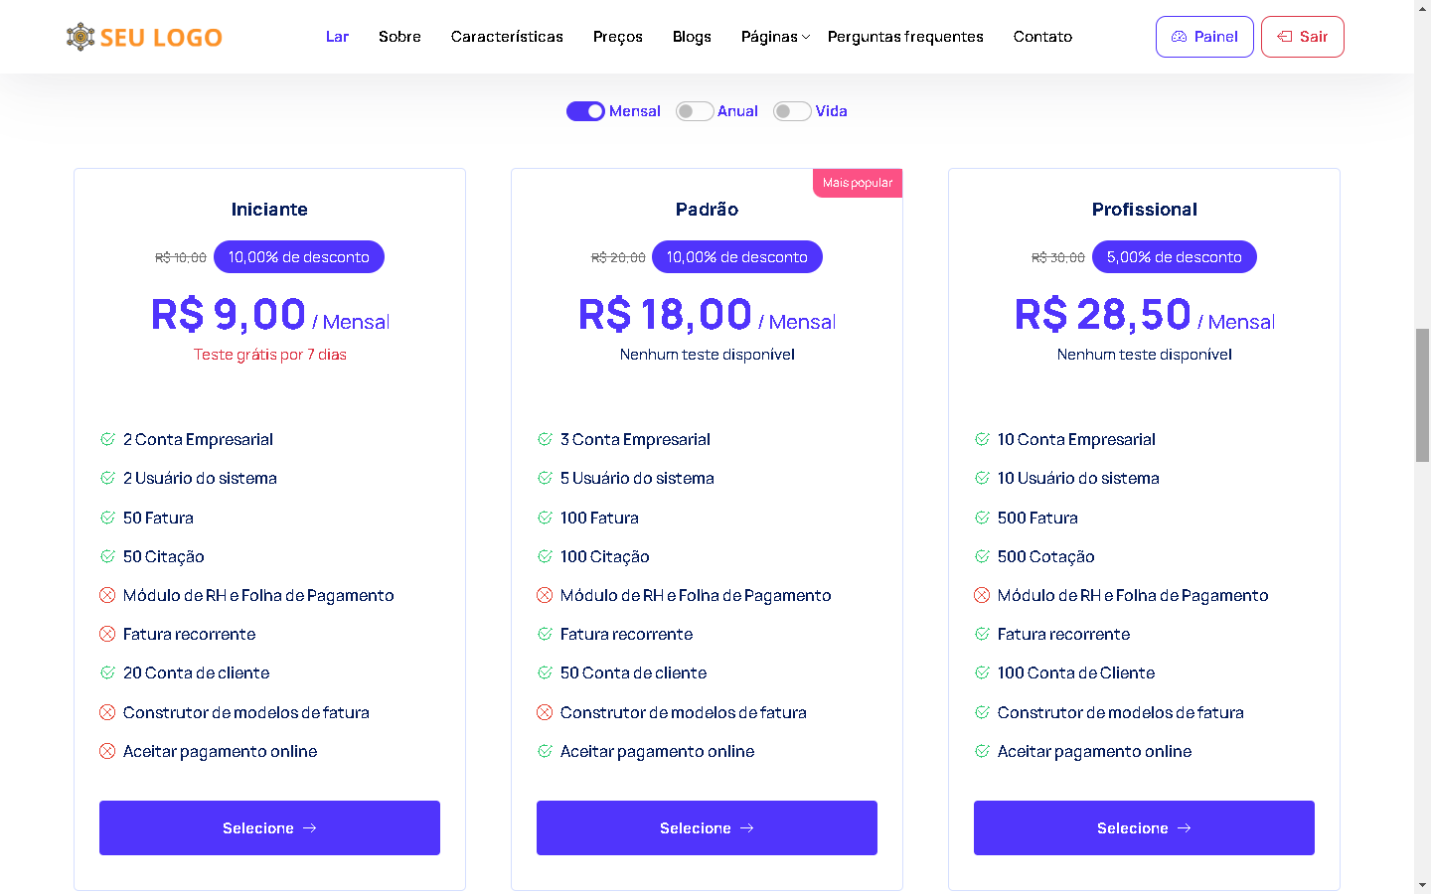The width and height of the screenshot is (1431, 894).
Task: Click the green check icon beside 2 Conta Empresarial
Action: pos(107,439)
